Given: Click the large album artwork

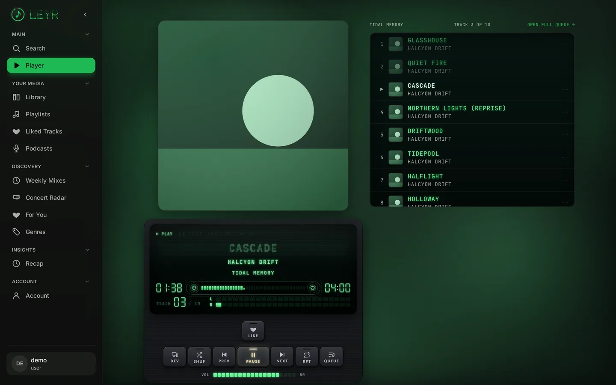Looking at the screenshot, I should 253,115.
